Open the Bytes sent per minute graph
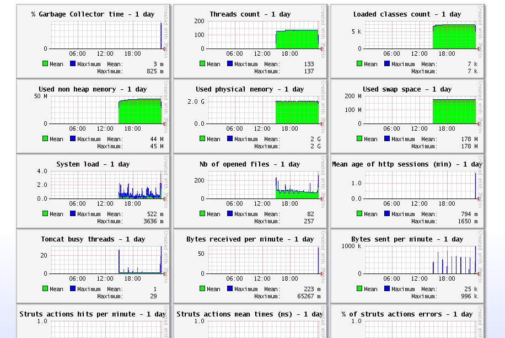 click(407, 266)
